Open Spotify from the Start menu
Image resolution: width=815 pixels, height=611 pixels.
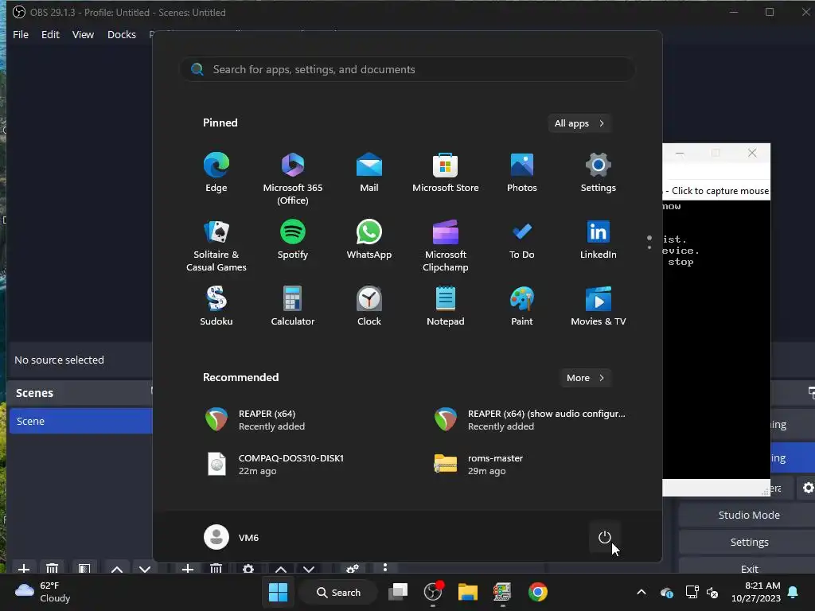click(x=293, y=239)
